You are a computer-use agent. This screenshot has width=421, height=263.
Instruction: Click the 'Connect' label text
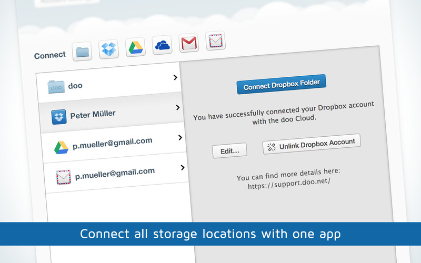pos(50,55)
